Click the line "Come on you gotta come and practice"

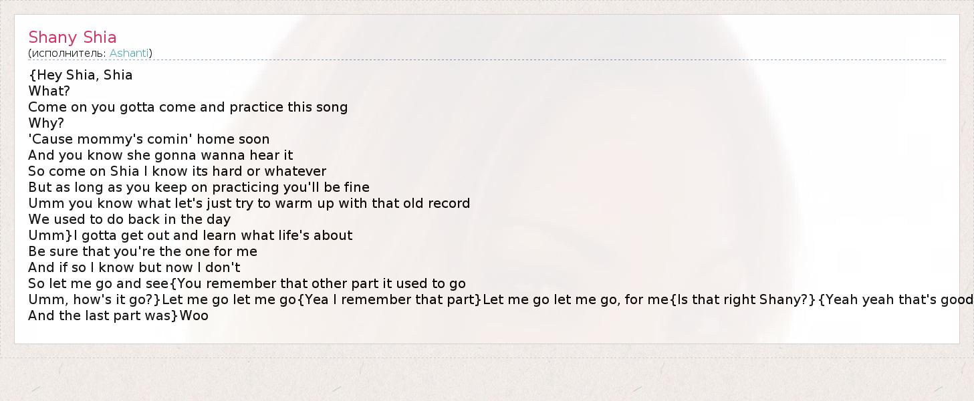point(188,107)
